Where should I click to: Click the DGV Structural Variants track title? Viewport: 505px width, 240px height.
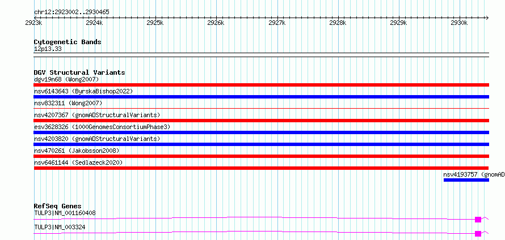tap(79, 72)
